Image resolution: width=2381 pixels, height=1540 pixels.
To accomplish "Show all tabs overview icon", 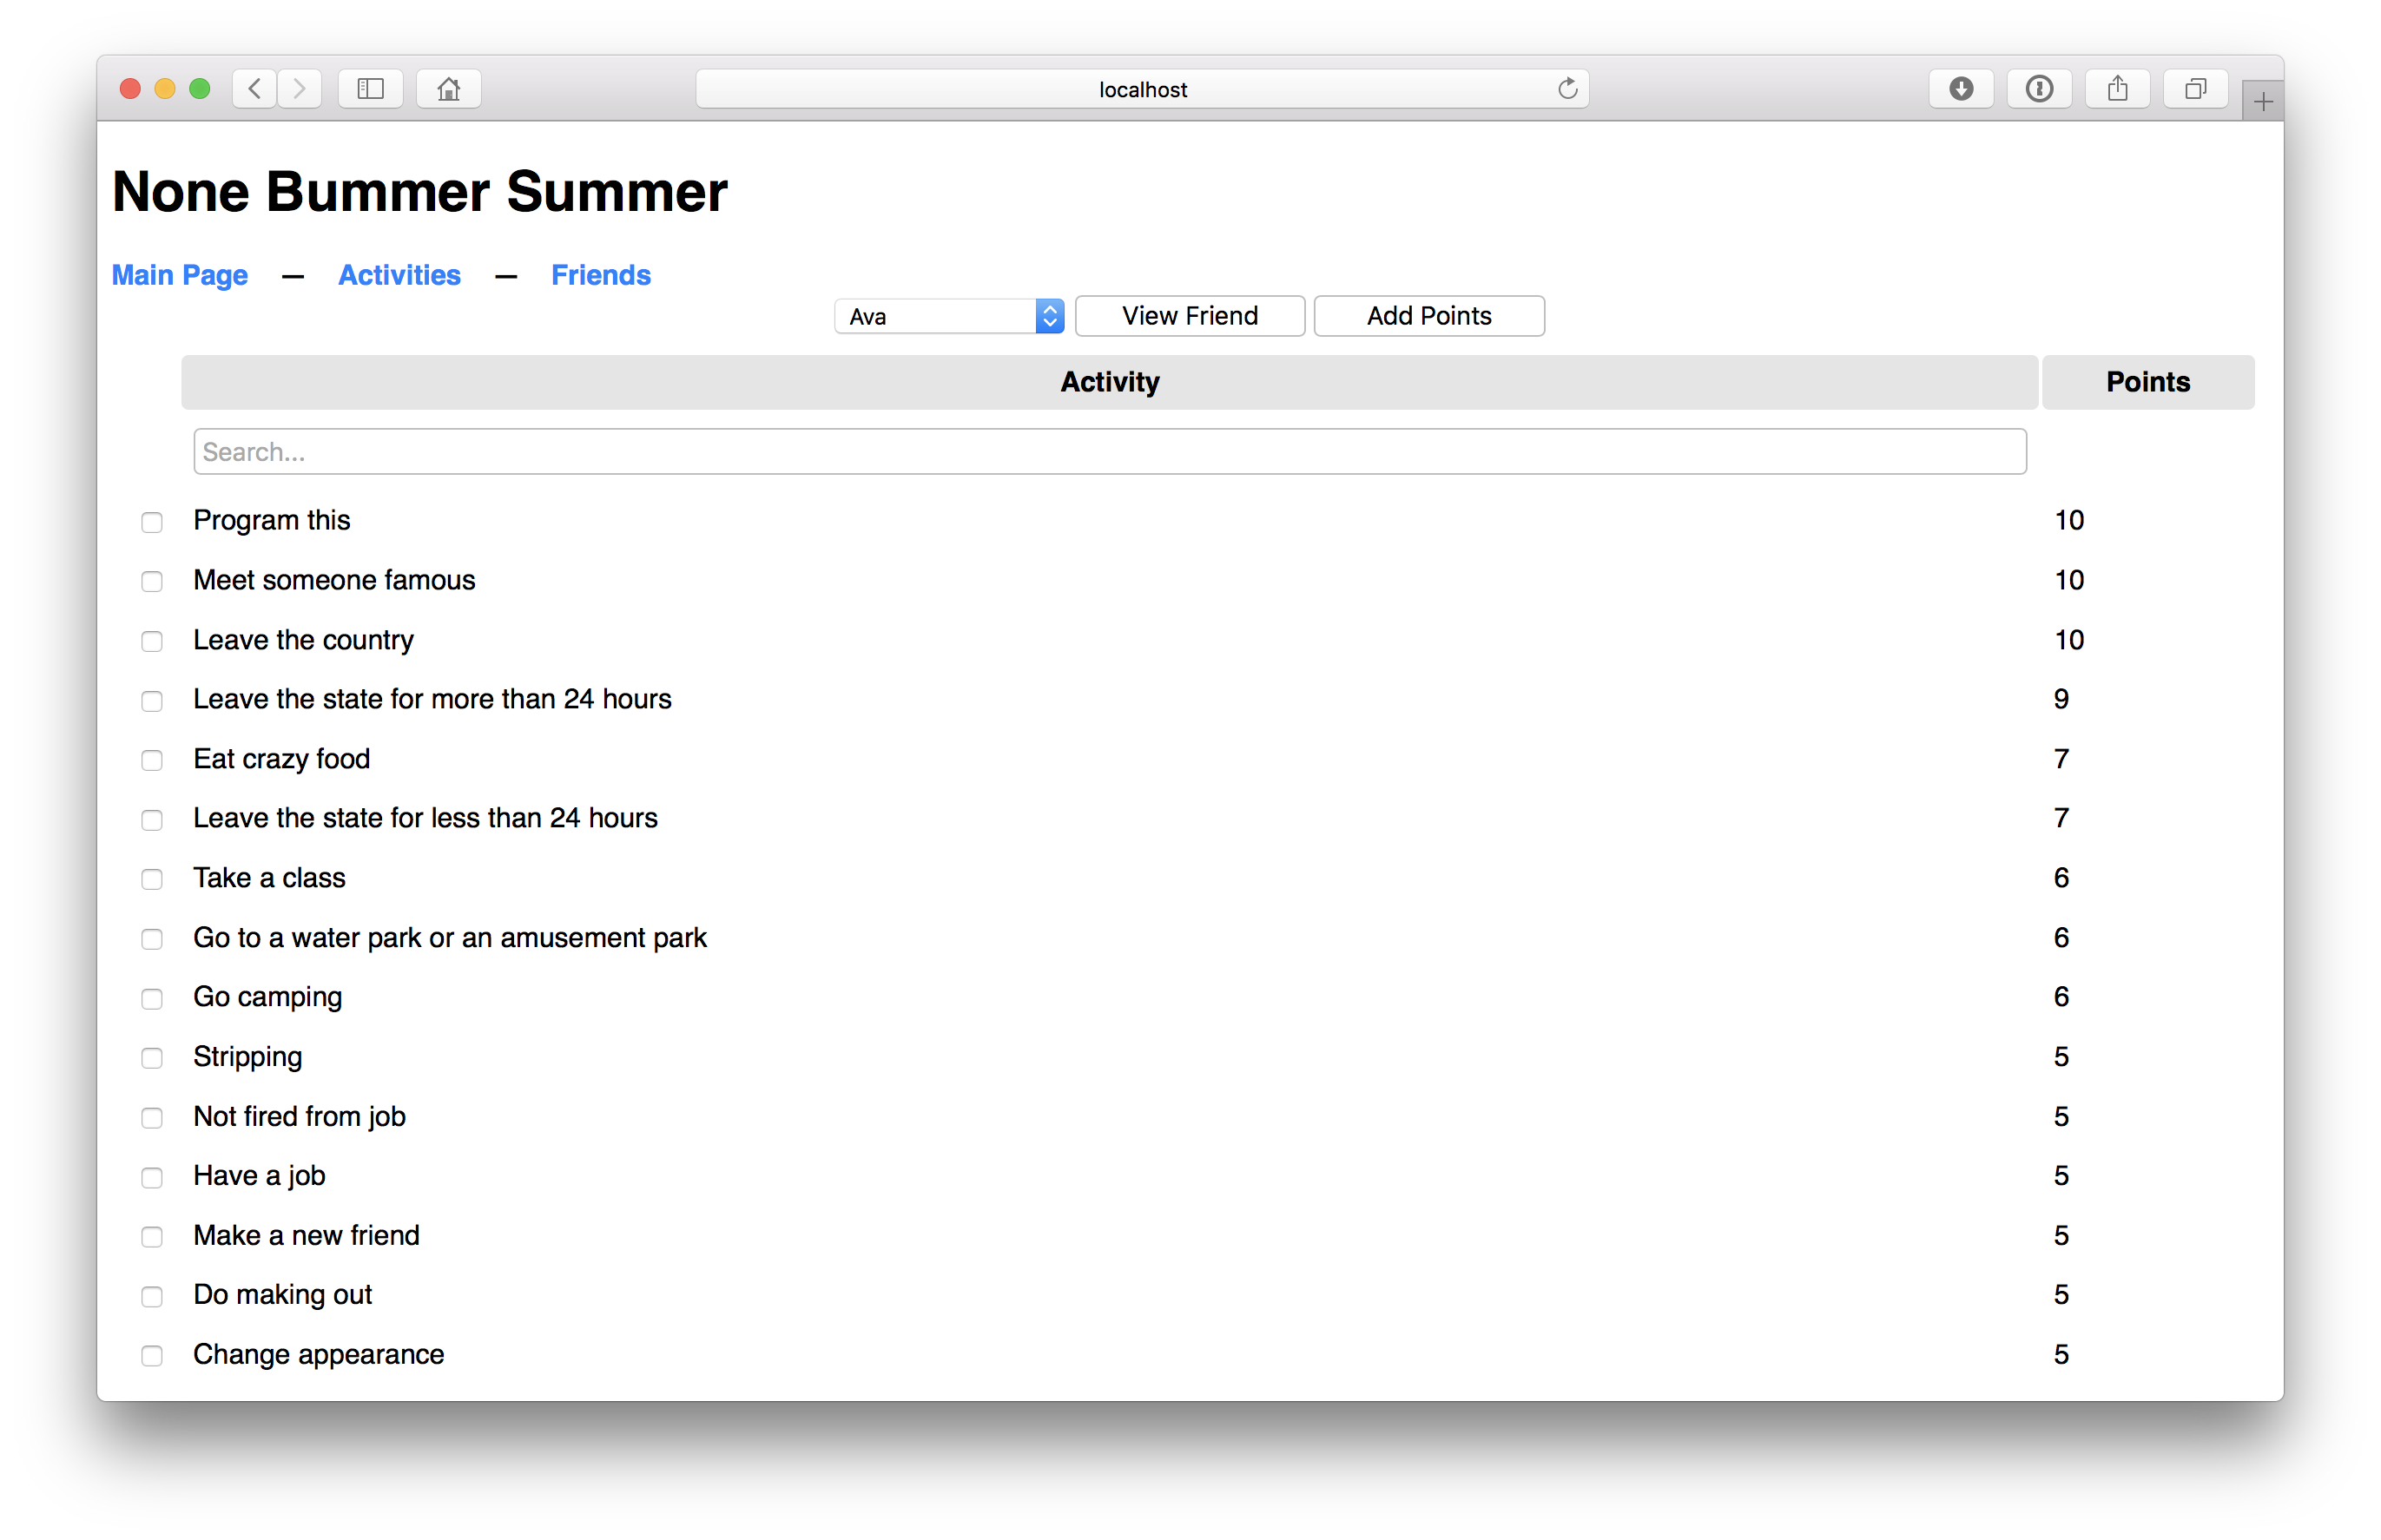I will [x=2195, y=89].
